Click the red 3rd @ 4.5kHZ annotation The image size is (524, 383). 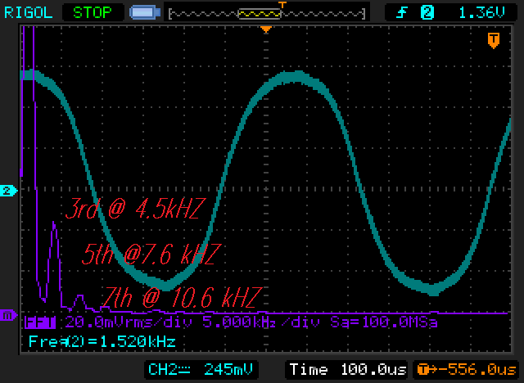coord(134,209)
